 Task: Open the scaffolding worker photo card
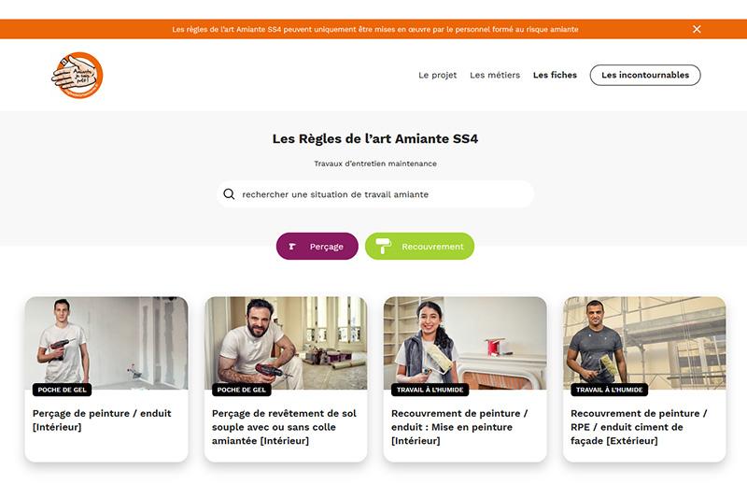(644, 343)
